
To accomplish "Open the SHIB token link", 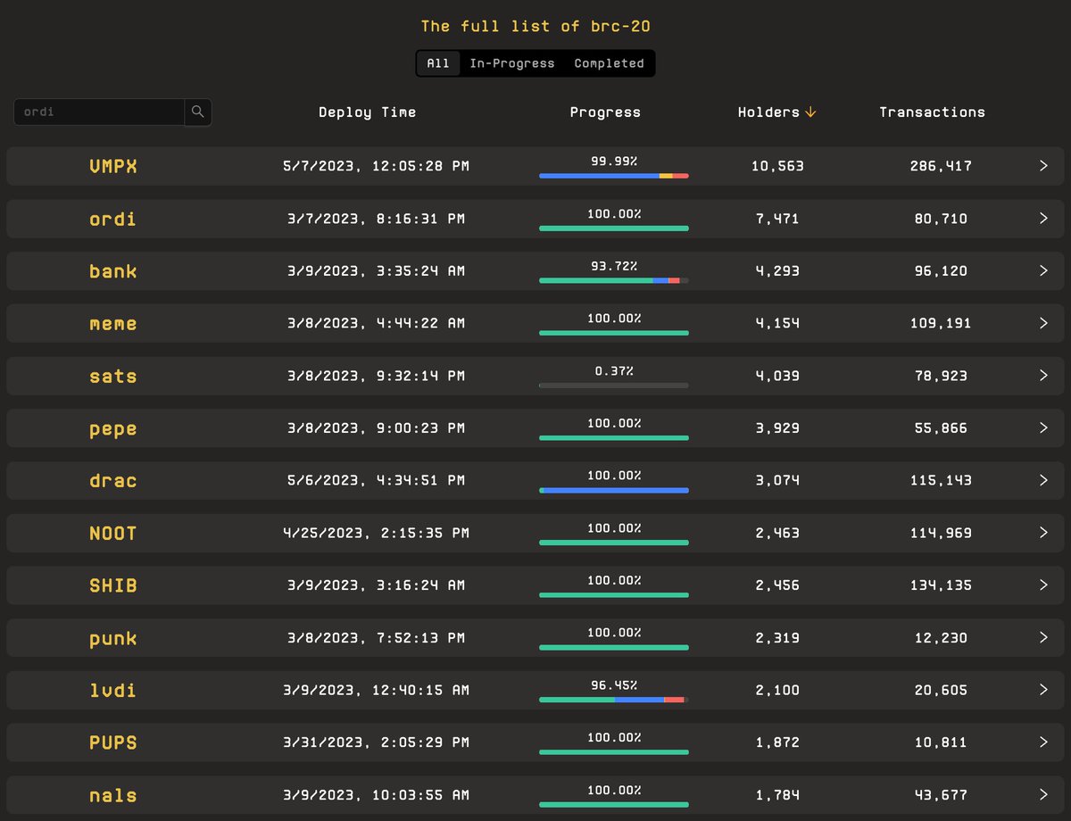I will [113, 585].
